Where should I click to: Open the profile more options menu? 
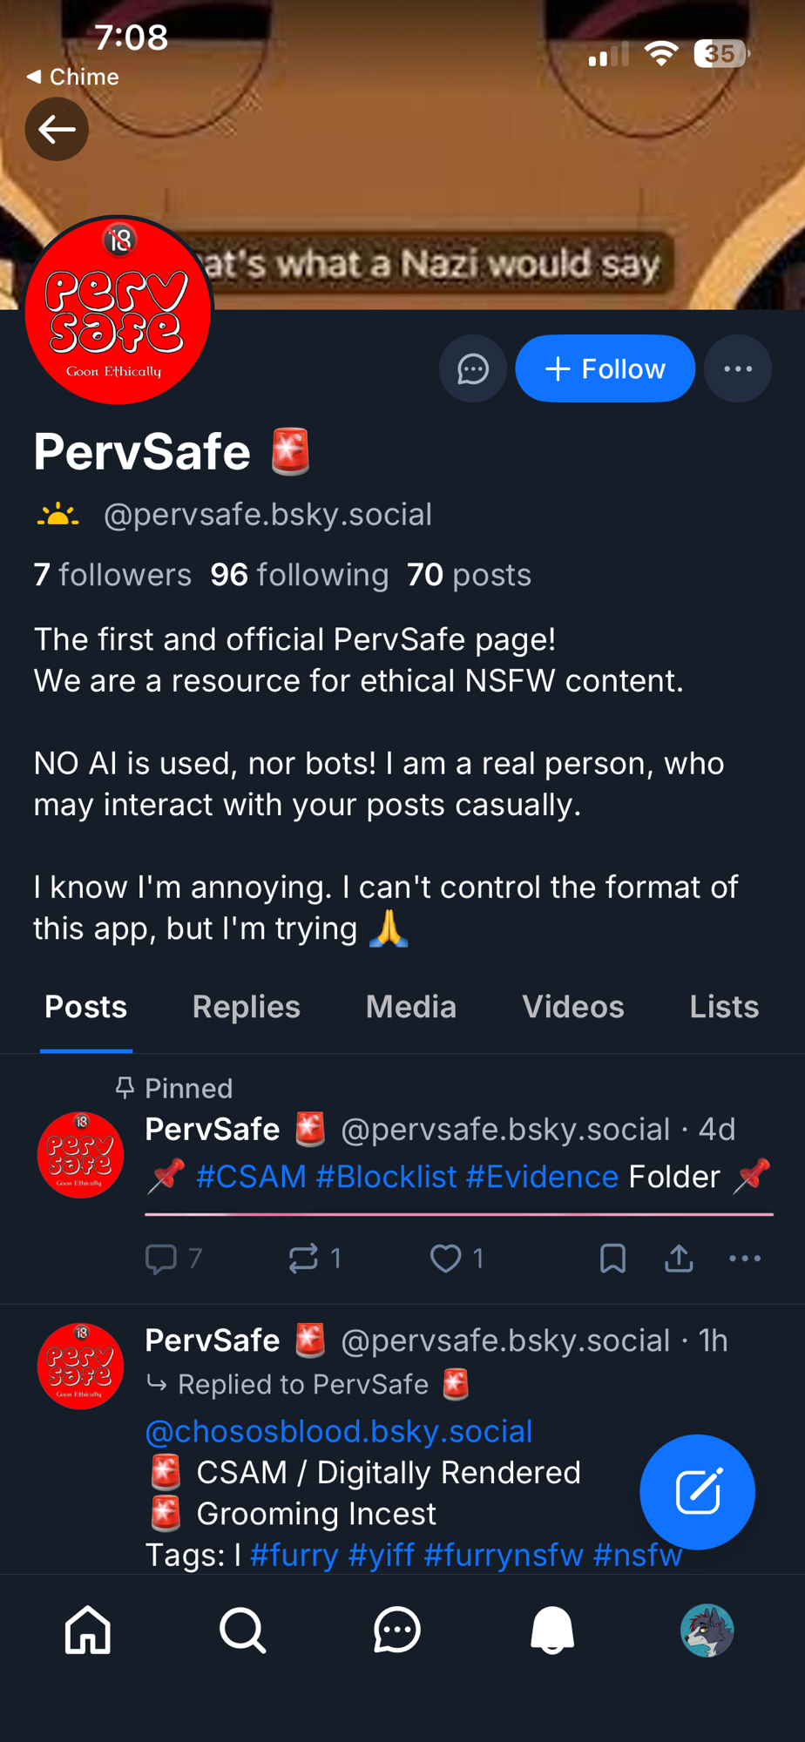pos(737,369)
